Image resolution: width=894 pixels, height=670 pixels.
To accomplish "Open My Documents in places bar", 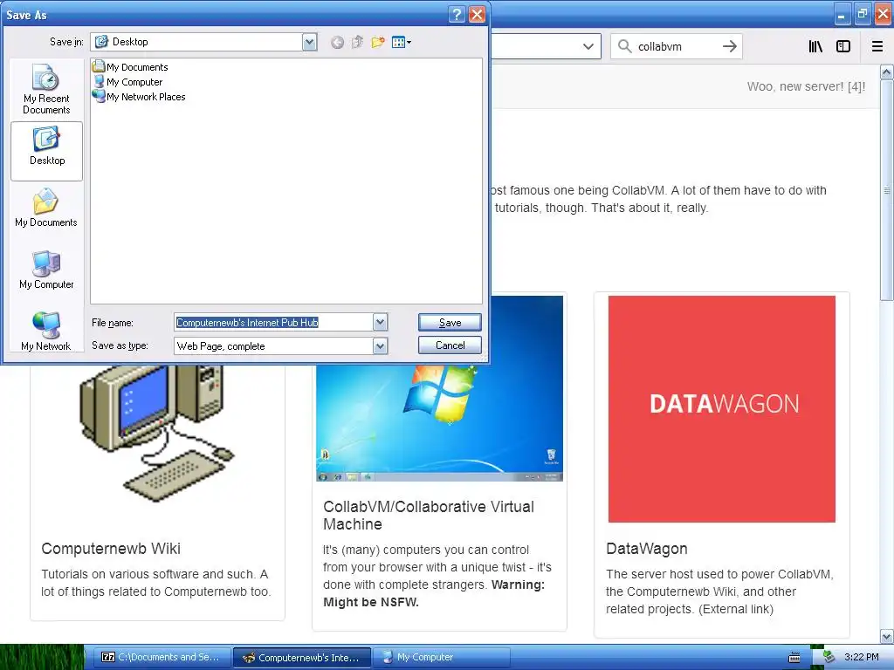I will point(46,208).
